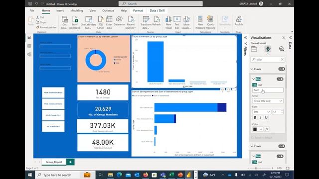
Task: Switch to Table view in sidebar
Action: tap(29, 46)
